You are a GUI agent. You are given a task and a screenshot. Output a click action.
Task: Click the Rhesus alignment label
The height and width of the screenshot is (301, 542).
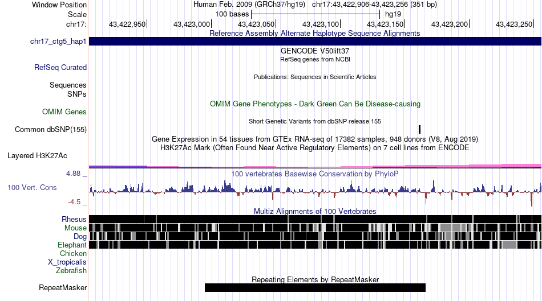[x=74, y=219]
